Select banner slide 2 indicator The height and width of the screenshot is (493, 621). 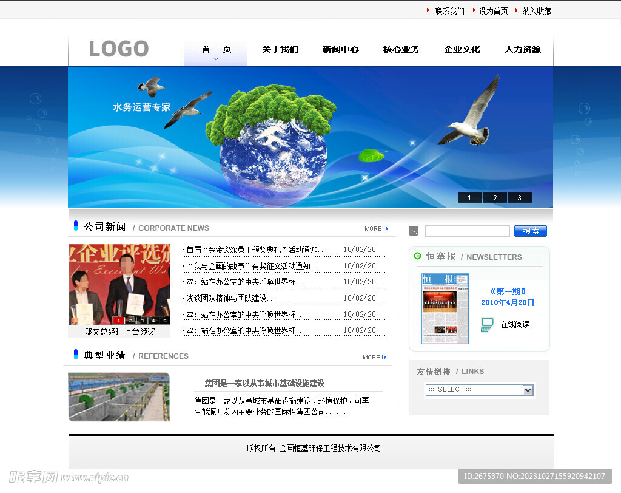pyautogui.click(x=495, y=197)
